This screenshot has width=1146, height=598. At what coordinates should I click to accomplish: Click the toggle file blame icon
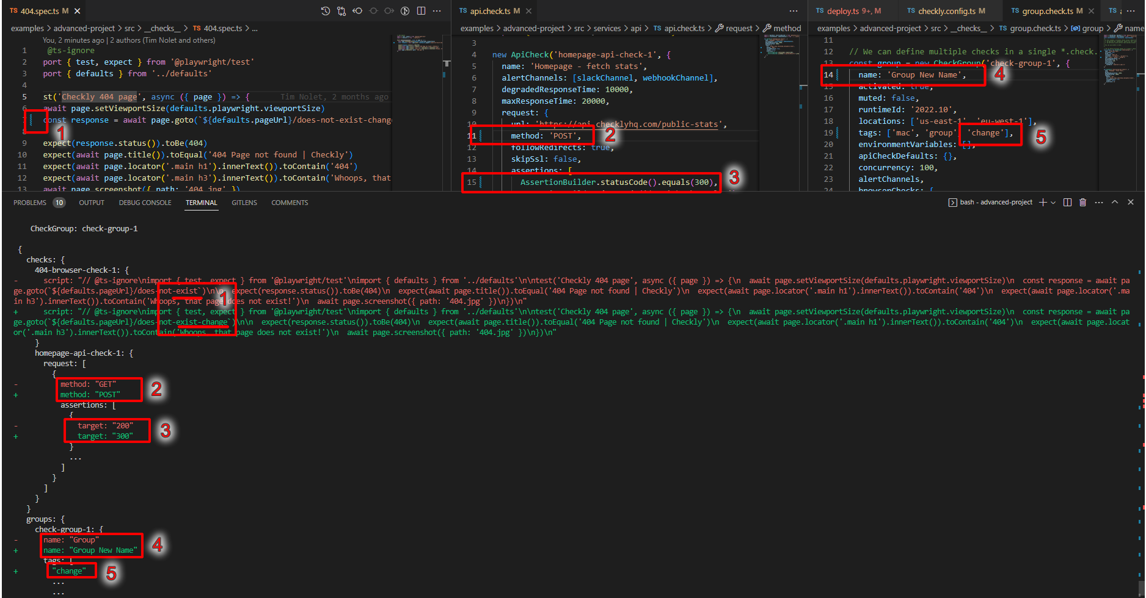click(x=405, y=11)
